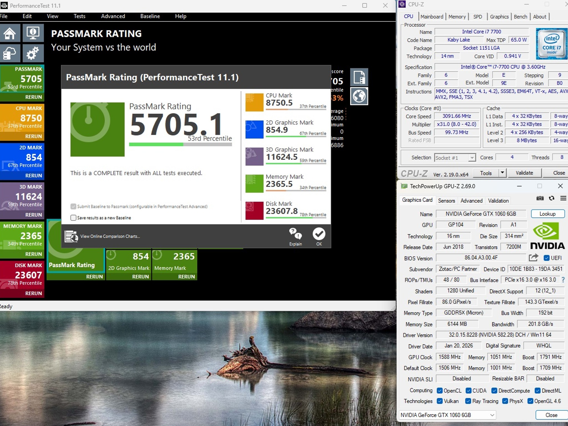Image resolution: width=568 pixels, height=426 pixels.
Task: Toggle the DirectCompute checkbox in GPU-Z
Action: pos(494,390)
